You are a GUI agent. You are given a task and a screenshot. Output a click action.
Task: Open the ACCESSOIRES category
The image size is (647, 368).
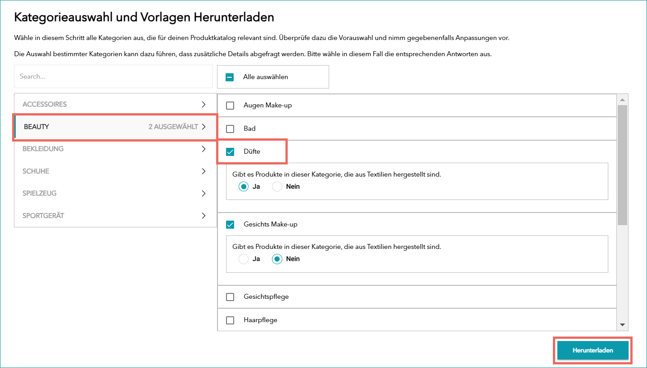(x=115, y=104)
